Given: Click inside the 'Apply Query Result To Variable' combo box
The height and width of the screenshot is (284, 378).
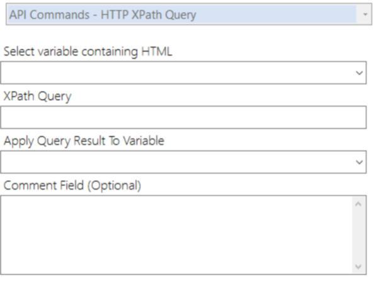Looking at the screenshot, I should pos(183,162).
